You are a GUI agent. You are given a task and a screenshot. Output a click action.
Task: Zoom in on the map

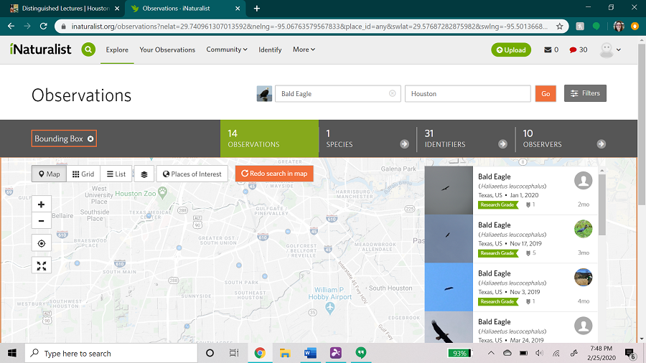click(x=41, y=204)
